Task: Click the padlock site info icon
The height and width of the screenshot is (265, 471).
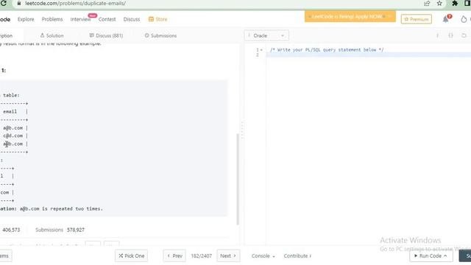Action: [x=19, y=3]
